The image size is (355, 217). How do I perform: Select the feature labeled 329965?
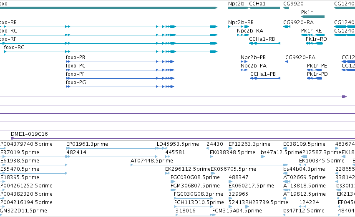pyautogui.click(x=238, y=195)
